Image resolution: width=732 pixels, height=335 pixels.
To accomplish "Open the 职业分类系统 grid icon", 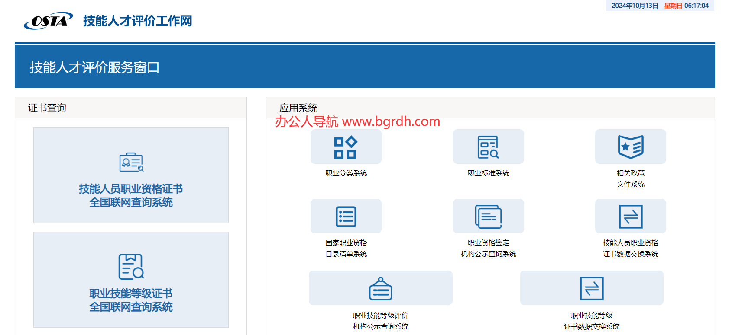I will coord(346,147).
